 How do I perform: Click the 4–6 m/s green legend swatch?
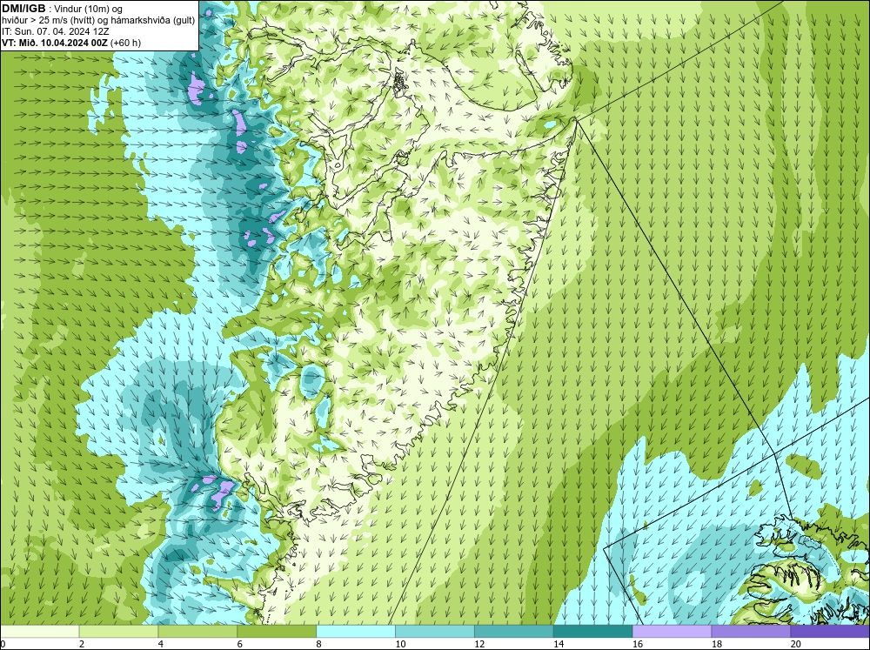tap(197, 632)
